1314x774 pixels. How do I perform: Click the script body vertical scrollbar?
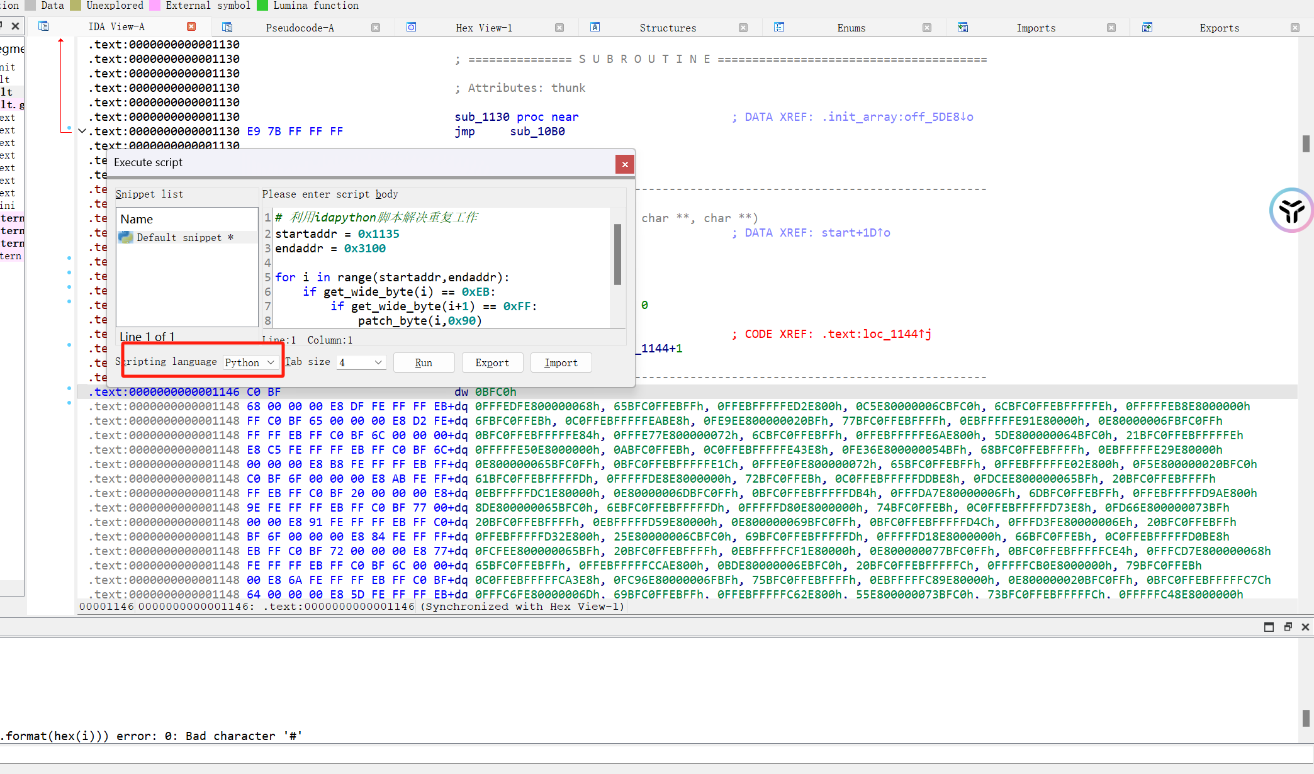click(x=617, y=255)
